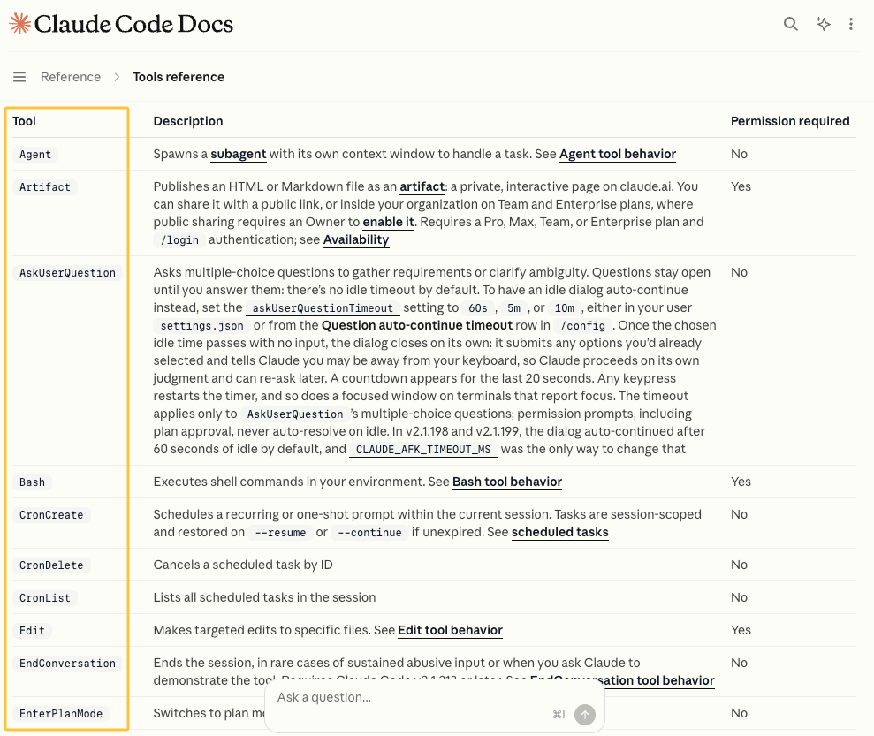This screenshot has height=736, width=874.
Task: Click the Yes permission cell for Edit
Action: 741,630
